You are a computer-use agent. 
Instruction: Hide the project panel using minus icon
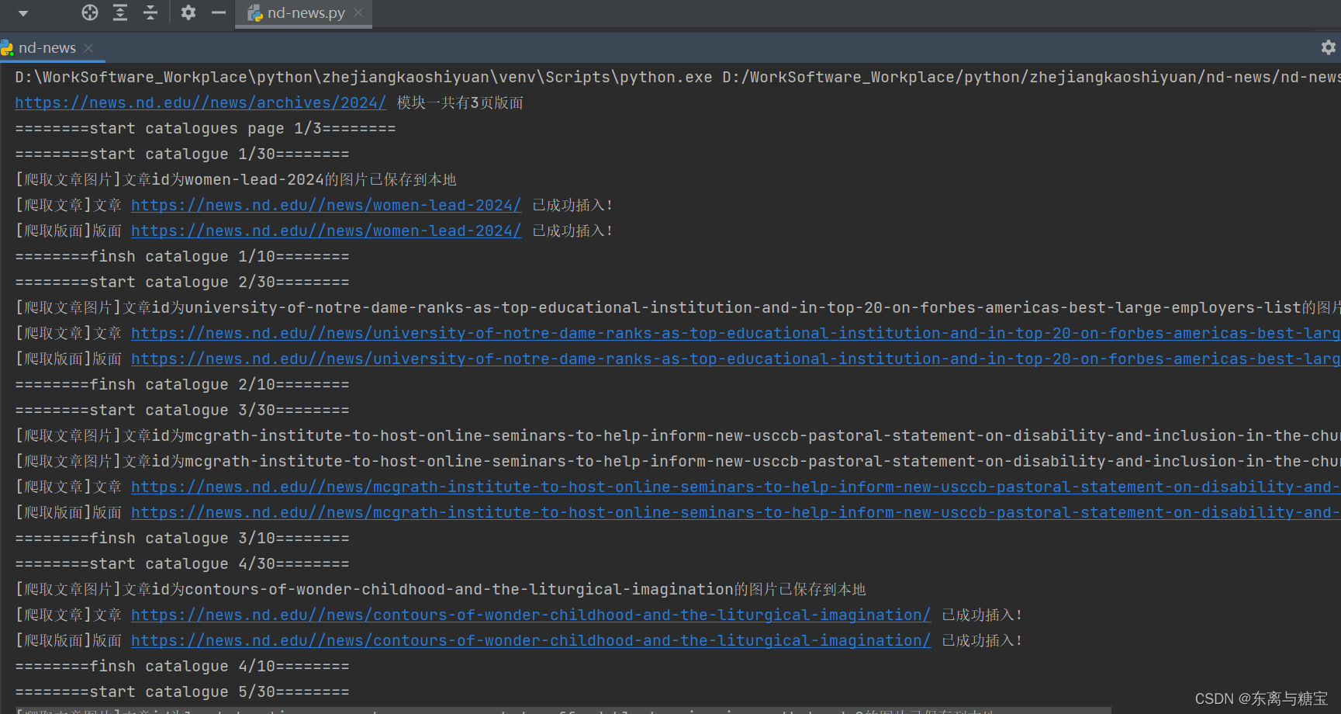click(219, 12)
